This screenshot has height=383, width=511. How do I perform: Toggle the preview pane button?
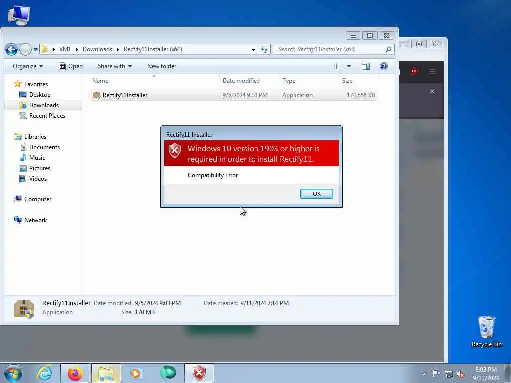coord(366,66)
